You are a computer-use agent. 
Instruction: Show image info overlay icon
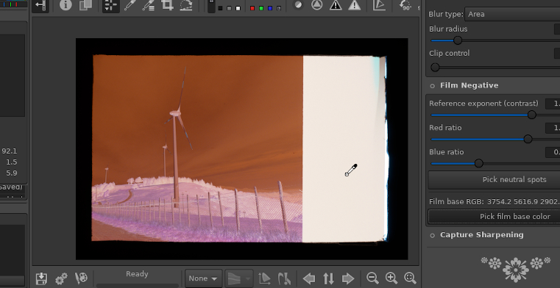pyautogui.click(x=65, y=5)
